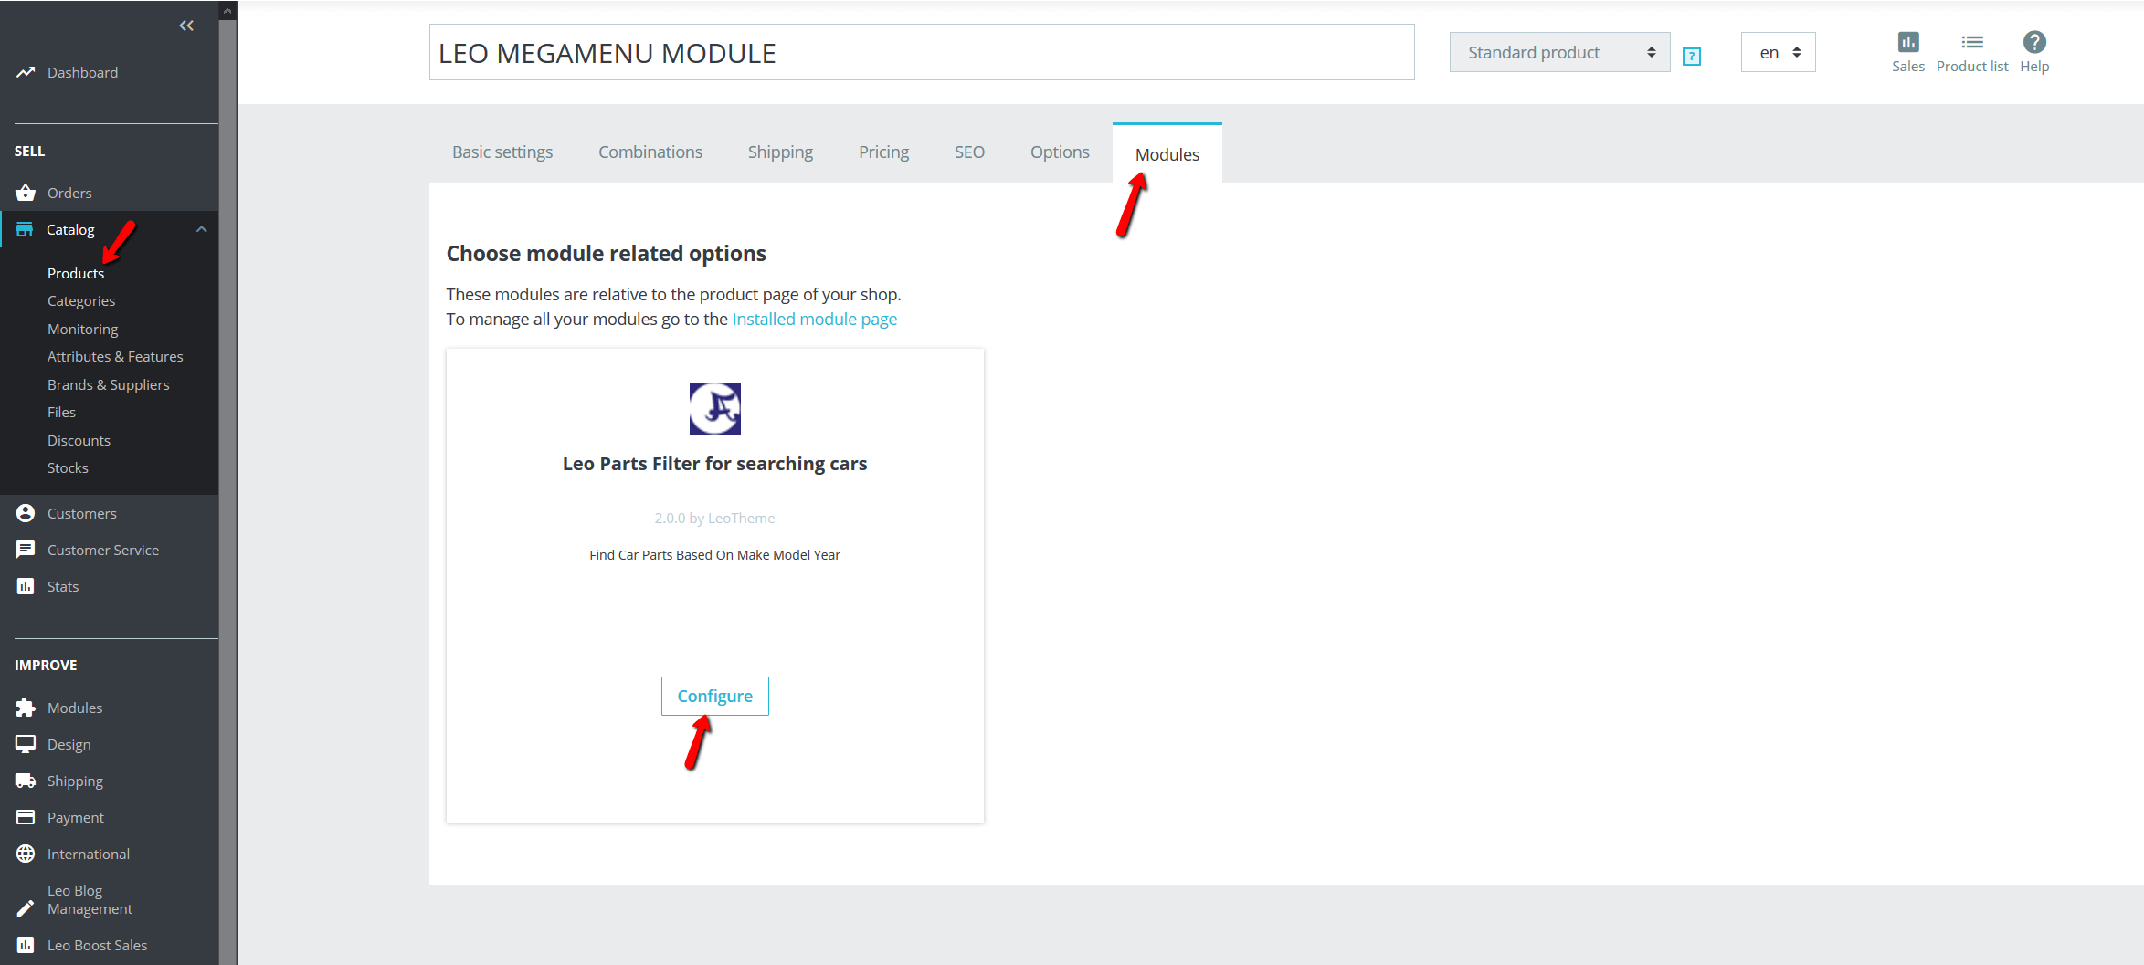Open the Modules puzzle icon in sidebar
2144x965 pixels.
coord(26,708)
